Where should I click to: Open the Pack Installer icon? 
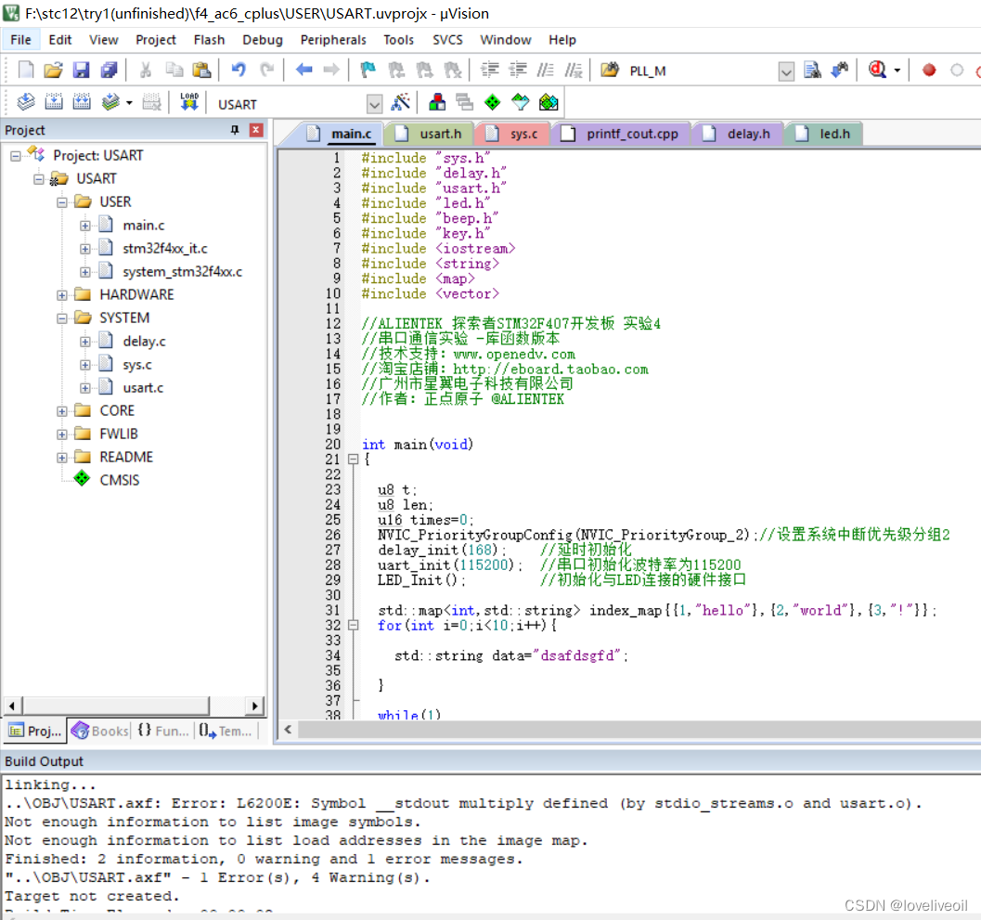click(x=549, y=102)
